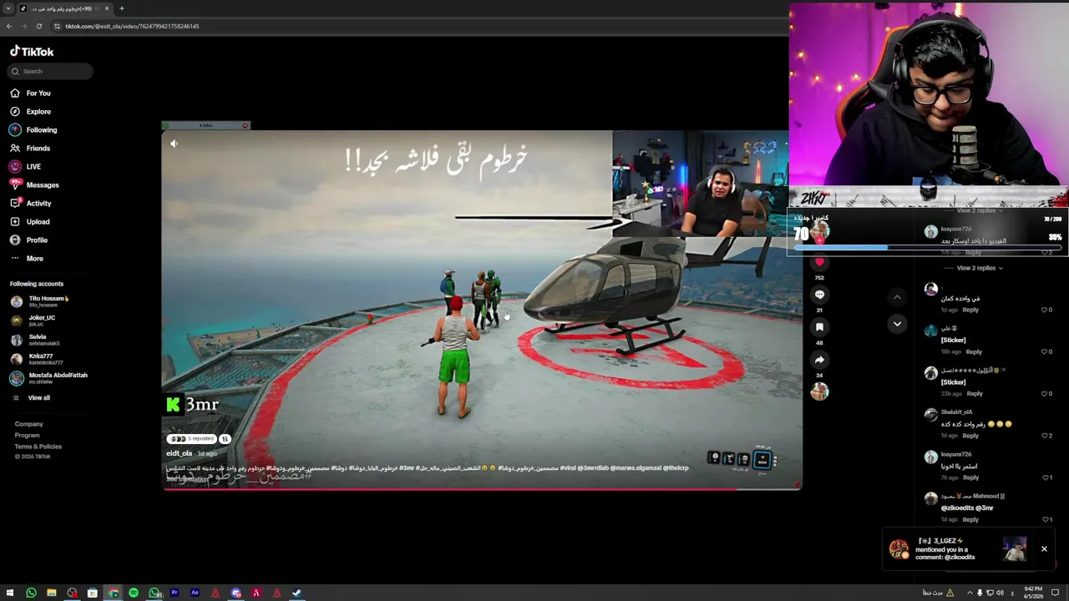Open the Following feed
Viewport: 1069px width, 601px height.
pos(33,130)
